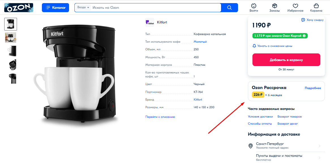Open the Kitfort brand name at top
This screenshot has width=330, height=167.
coord(162,22)
